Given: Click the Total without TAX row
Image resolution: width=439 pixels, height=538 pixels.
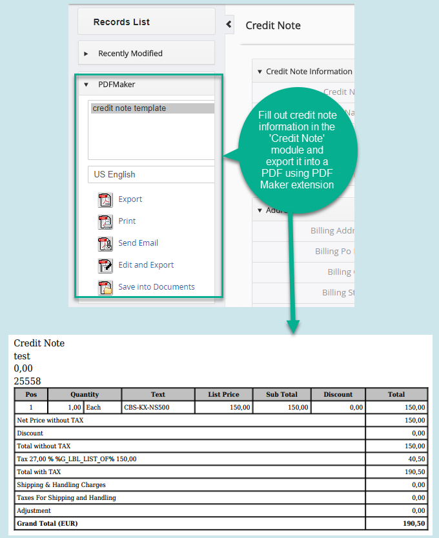Looking at the screenshot, I should point(221,446).
